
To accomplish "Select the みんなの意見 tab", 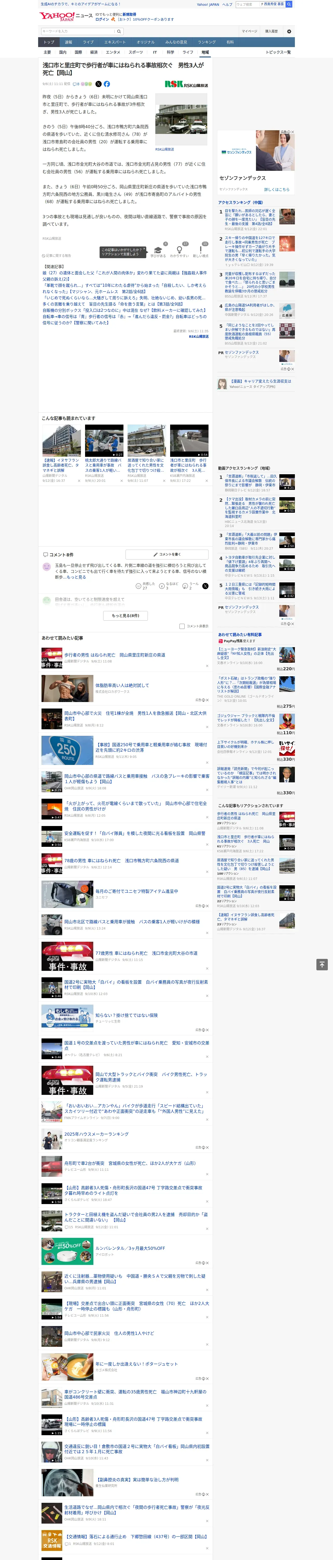I will pos(176,42).
